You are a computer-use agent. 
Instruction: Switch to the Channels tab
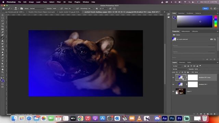pos(182,63)
